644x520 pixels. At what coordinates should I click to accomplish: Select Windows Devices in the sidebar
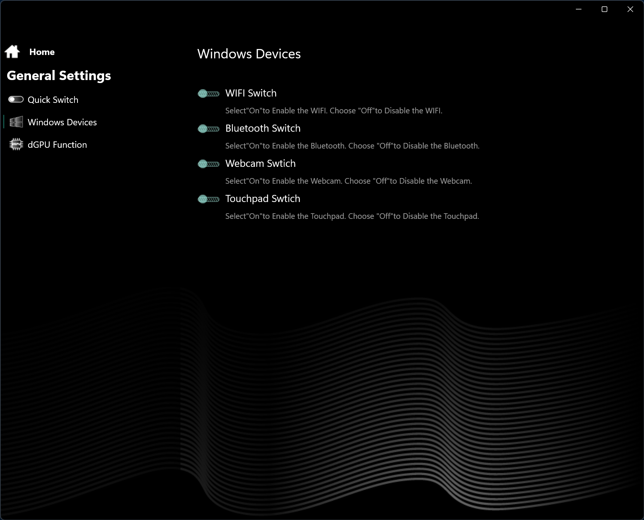click(x=62, y=122)
